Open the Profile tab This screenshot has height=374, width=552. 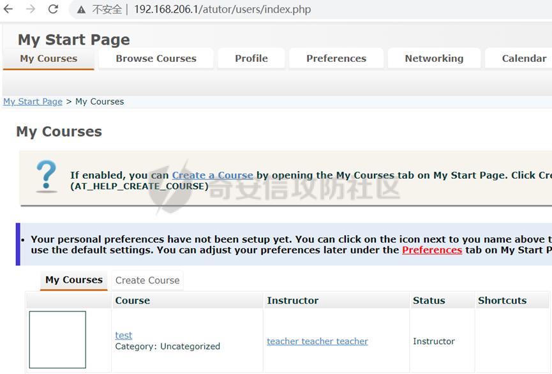point(251,59)
